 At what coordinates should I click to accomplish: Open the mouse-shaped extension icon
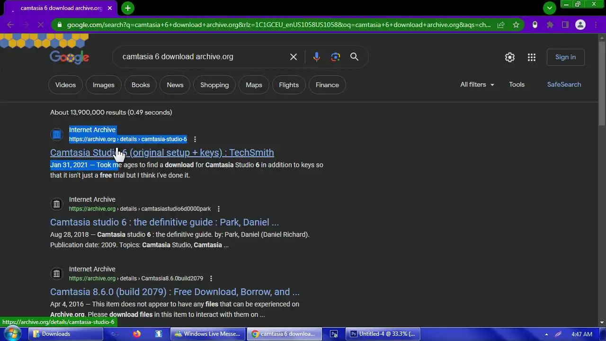pyautogui.click(x=535, y=25)
